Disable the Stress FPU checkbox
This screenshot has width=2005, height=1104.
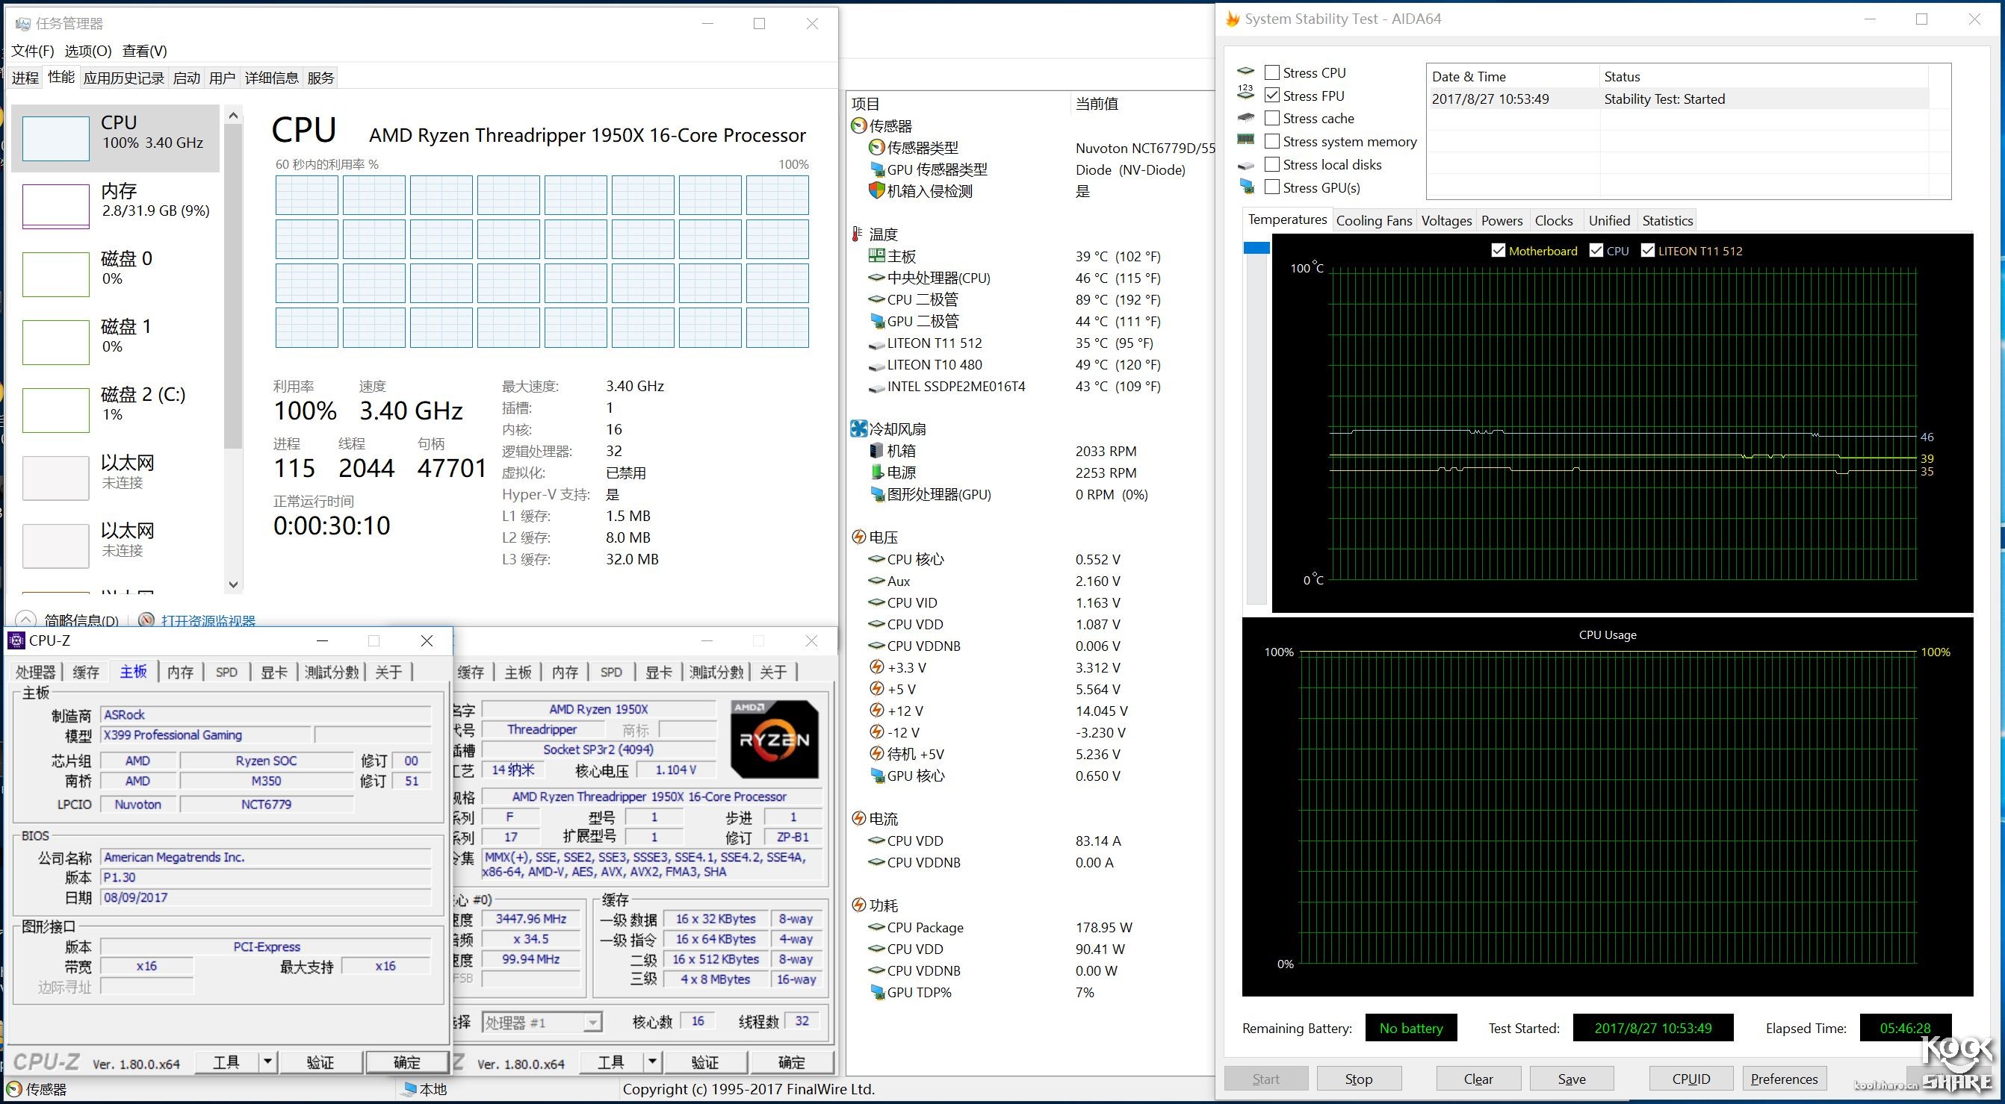coord(1273,95)
